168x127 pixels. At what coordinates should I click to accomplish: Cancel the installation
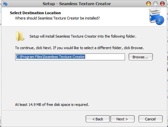coord(150,119)
